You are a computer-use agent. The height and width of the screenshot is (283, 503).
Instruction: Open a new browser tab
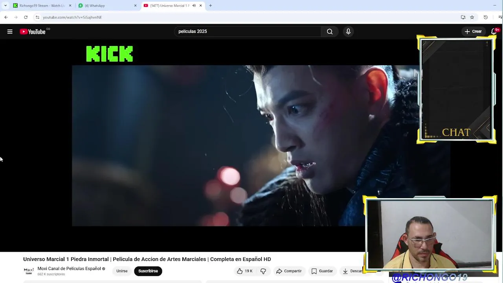click(210, 6)
